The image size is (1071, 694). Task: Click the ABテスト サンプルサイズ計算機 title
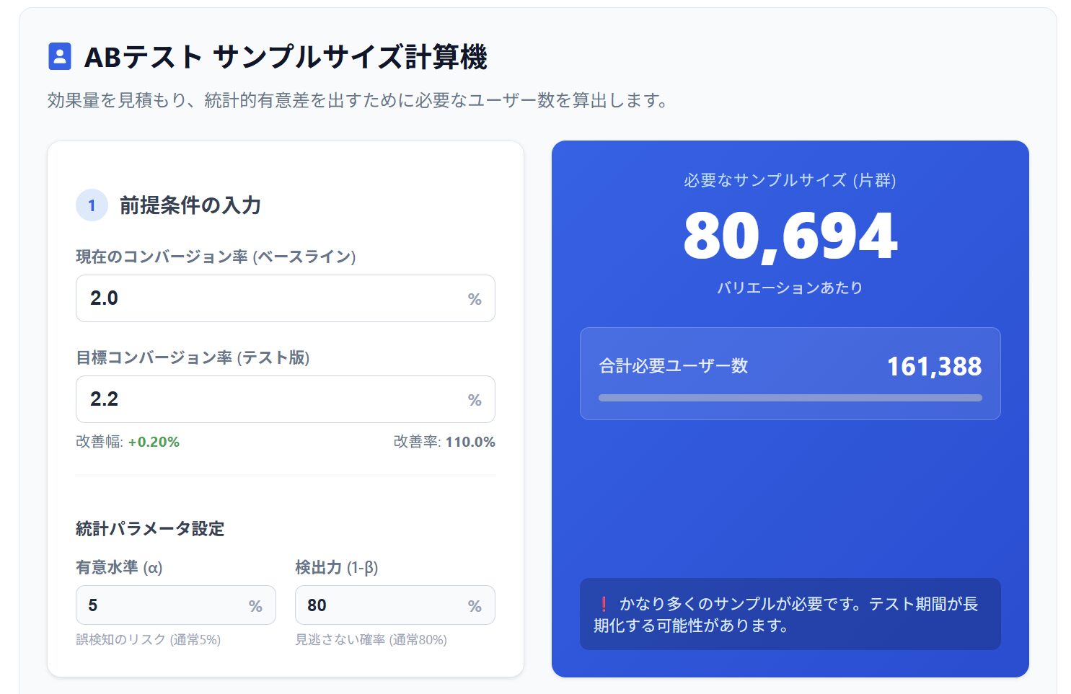coord(286,57)
